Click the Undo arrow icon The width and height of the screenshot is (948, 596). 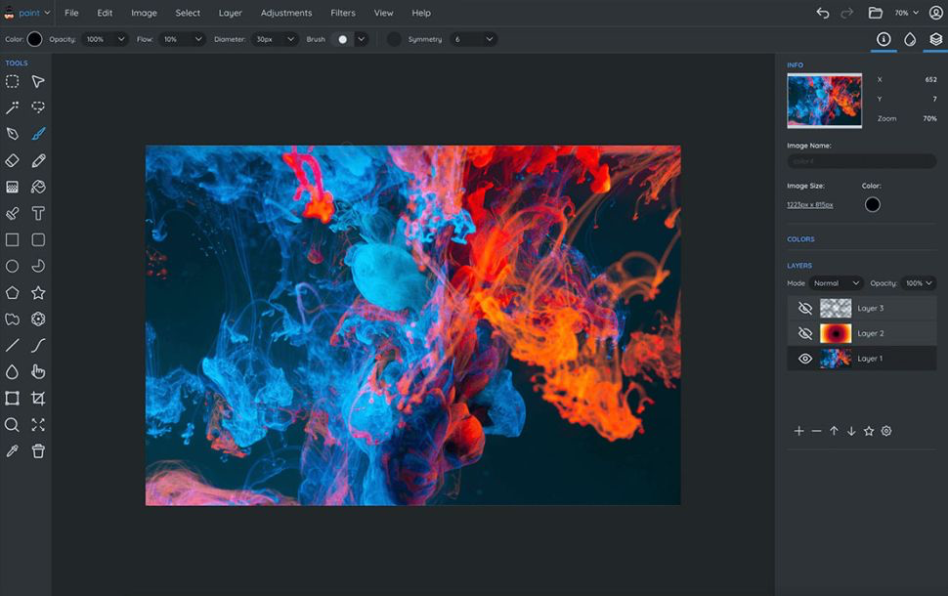coord(822,13)
